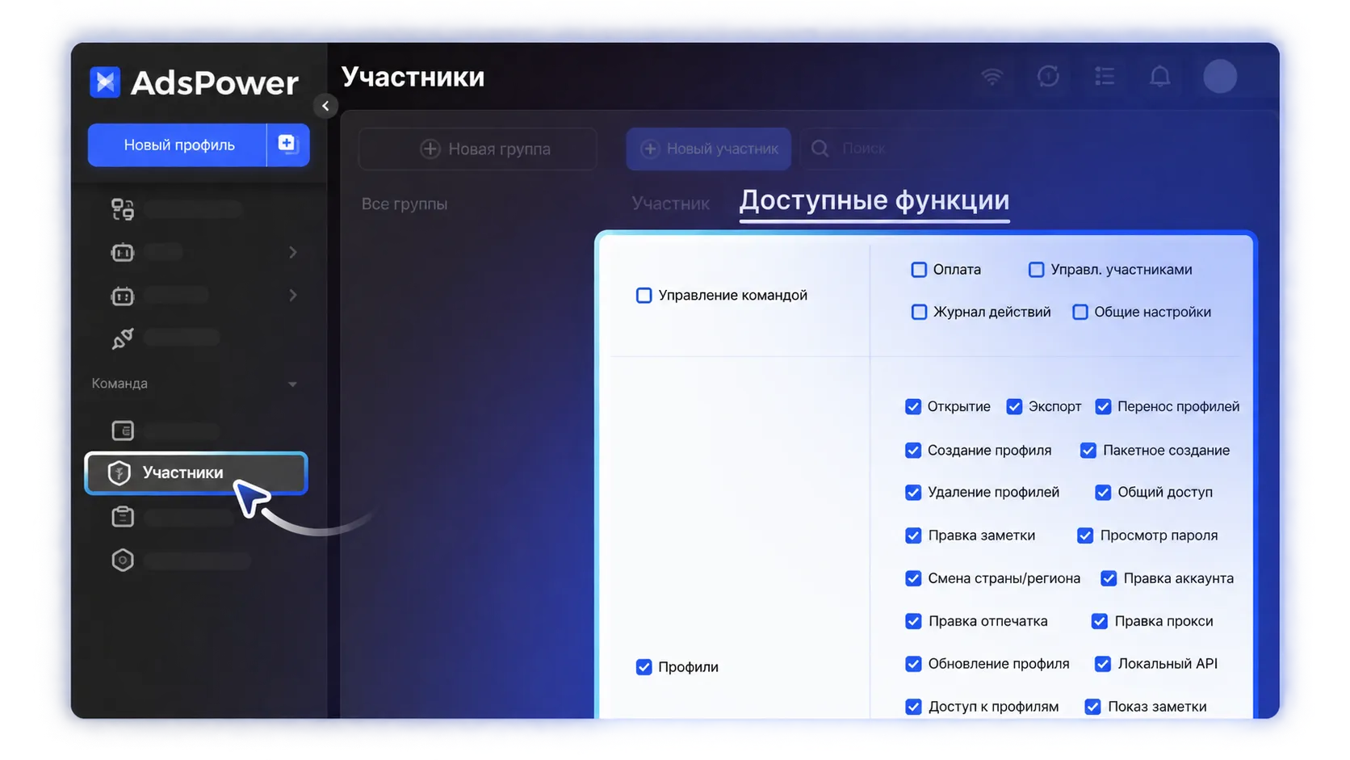Click the plug extensions sidebar icon

123,338
